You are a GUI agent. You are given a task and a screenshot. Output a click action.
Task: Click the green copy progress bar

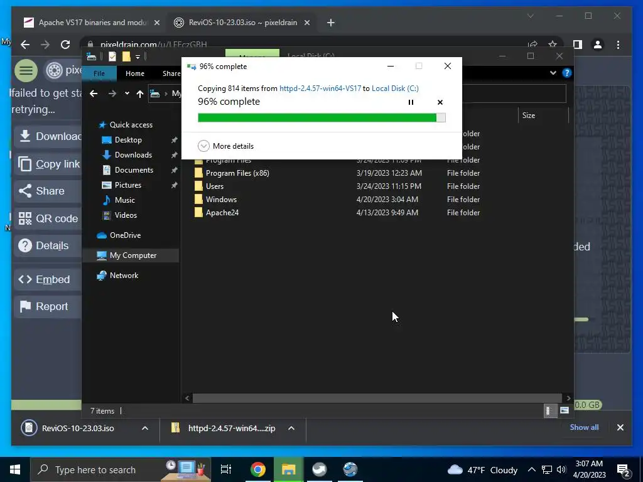pyautogui.click(x=321, y=117)
